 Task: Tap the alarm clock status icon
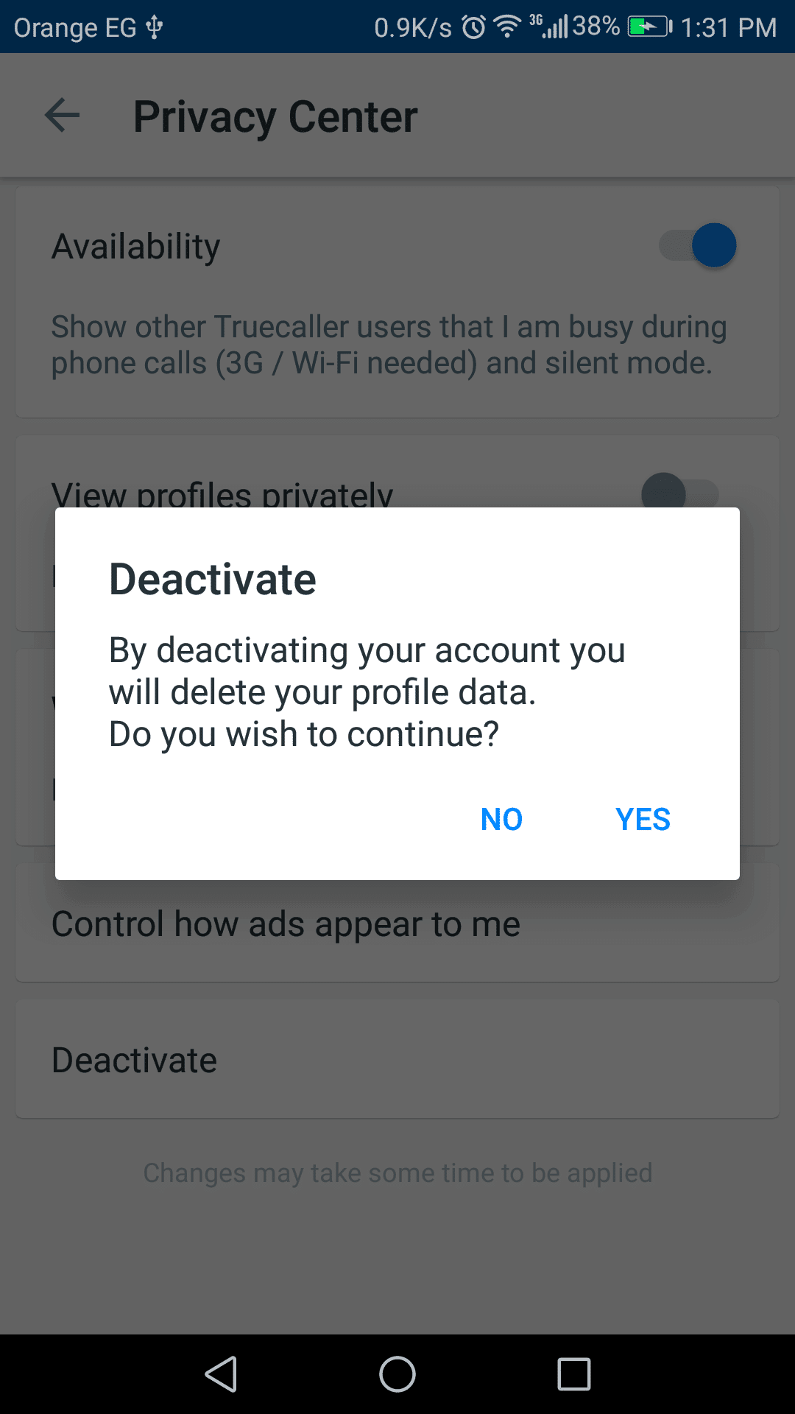[x=473, y=28]
